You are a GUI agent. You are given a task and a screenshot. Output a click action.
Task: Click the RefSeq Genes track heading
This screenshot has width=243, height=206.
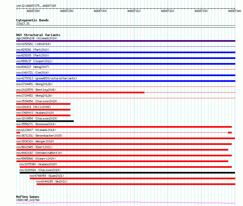tap(28, 197)
